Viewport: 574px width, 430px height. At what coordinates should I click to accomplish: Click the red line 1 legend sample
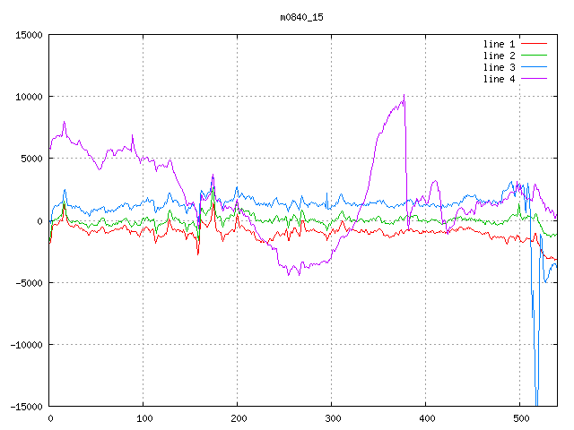(535, 44)
